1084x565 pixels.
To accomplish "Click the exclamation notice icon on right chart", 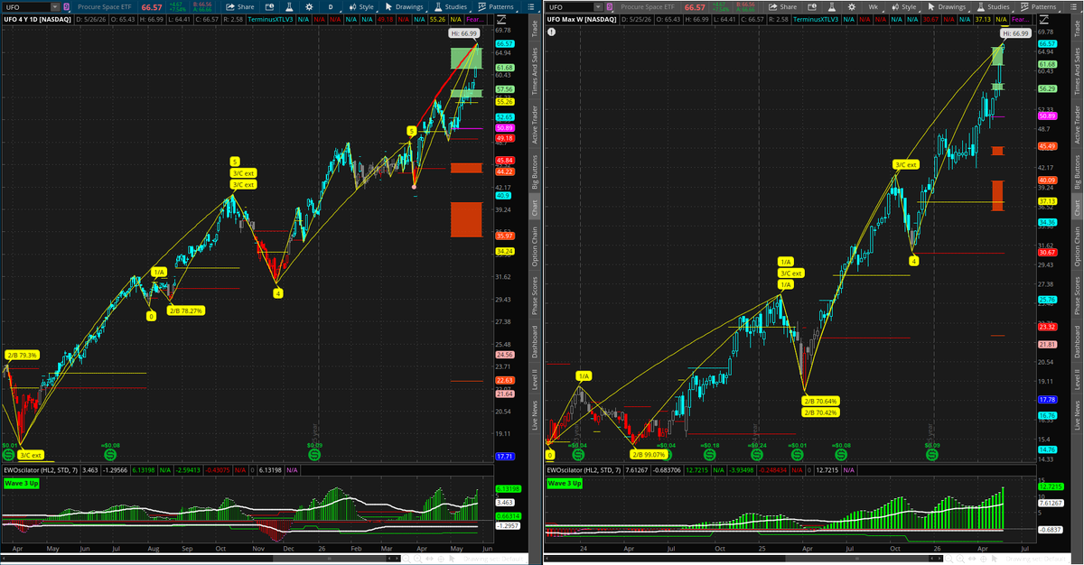I will point(551,32).
